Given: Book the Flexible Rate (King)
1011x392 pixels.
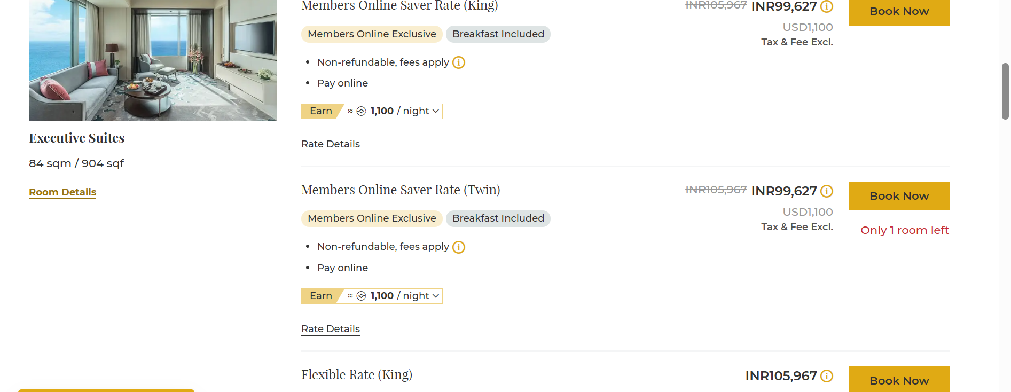Looking at the screenshot, I should point(899,380).
